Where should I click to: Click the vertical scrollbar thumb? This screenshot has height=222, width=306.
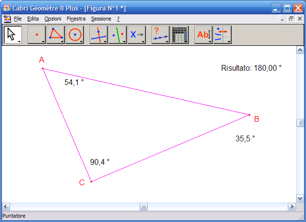300,123
